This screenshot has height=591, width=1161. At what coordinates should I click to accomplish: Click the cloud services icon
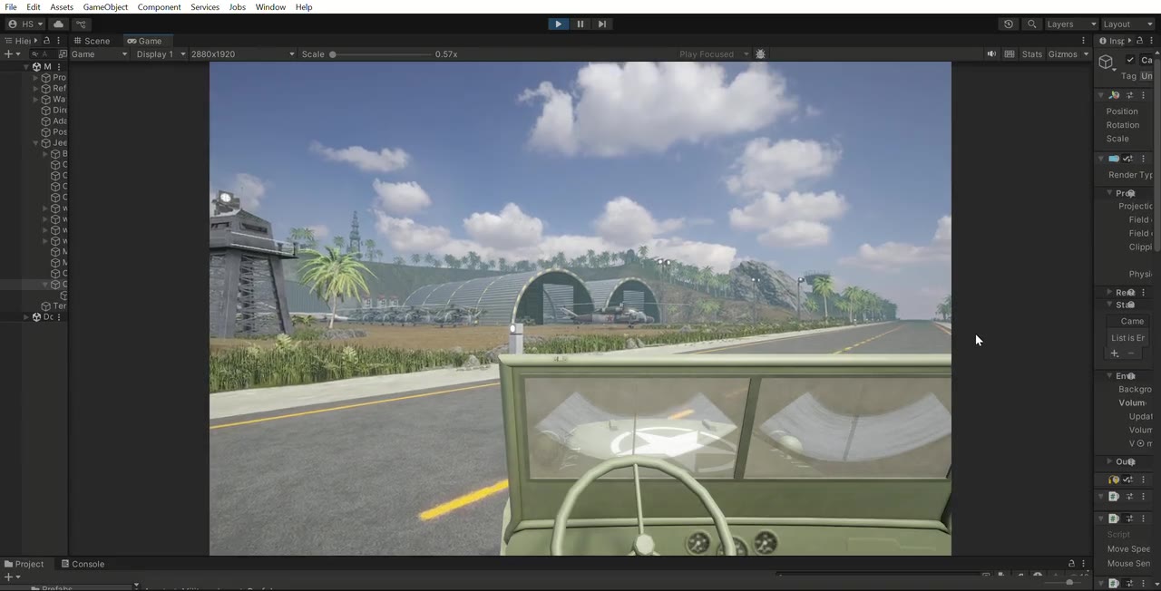58,24
